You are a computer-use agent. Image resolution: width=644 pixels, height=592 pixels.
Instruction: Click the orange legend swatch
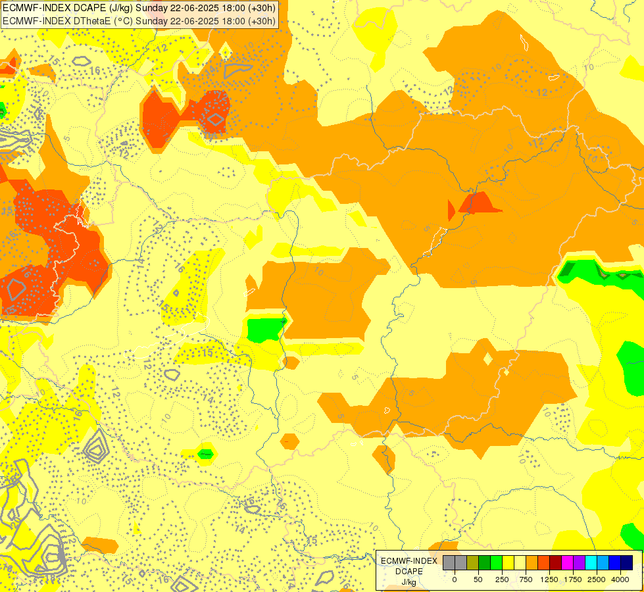coord(532,562)
